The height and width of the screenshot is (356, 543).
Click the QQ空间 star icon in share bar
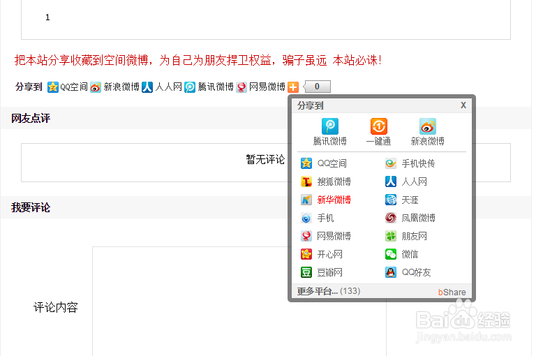pyautogui.click(x=52, y=87)
